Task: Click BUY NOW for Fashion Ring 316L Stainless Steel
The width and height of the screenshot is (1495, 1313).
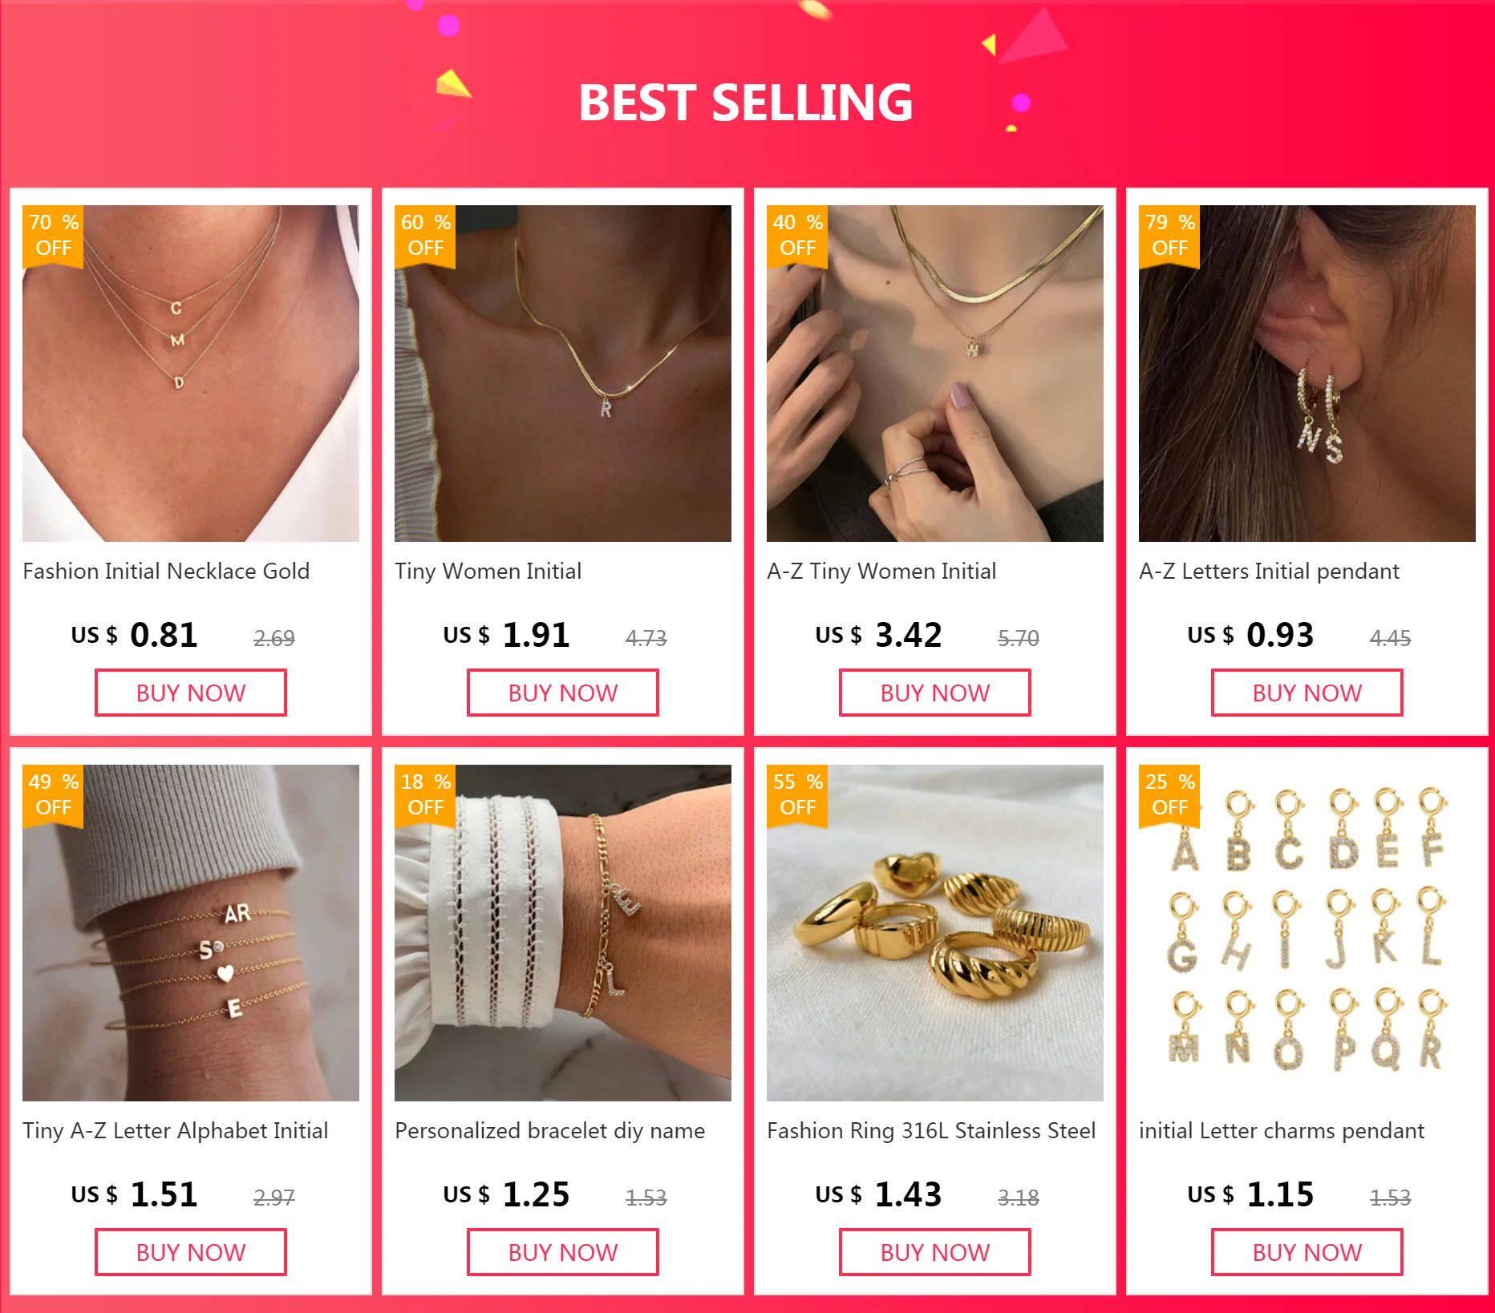Action: click(935, 1252)
